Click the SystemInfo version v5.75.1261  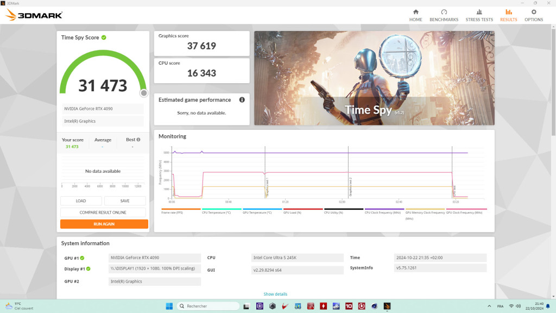coord(440,268)
